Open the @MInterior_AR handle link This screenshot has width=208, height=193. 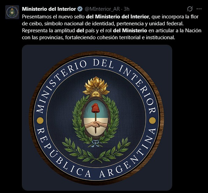102,9
